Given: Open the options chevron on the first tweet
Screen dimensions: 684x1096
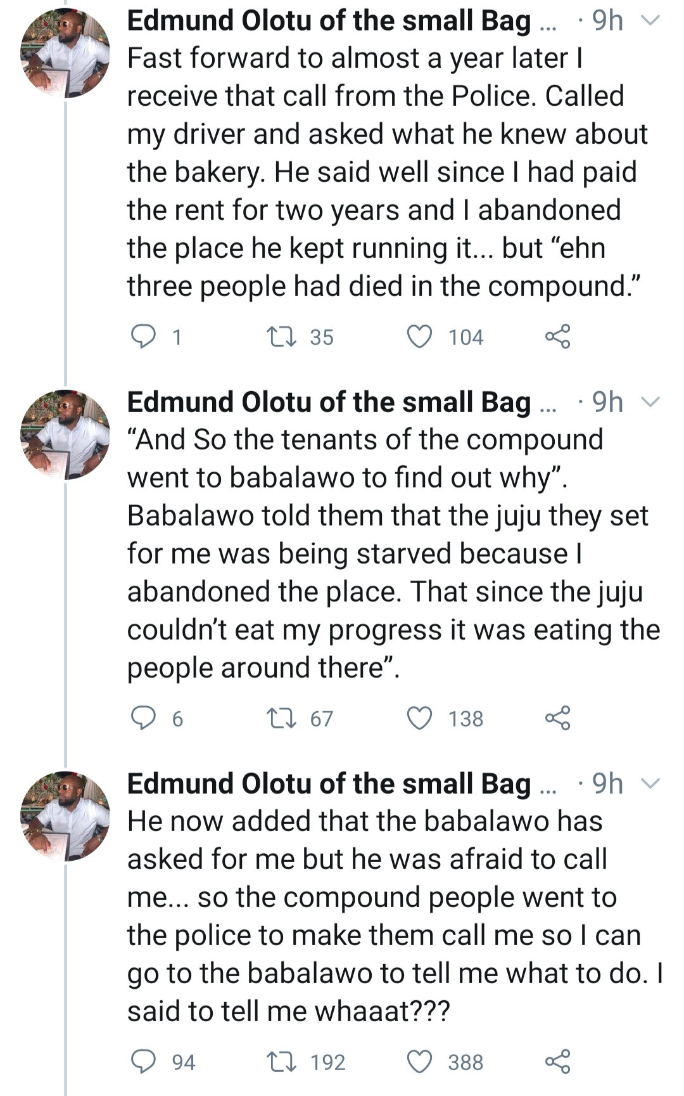Looking at the screenshot, I should click(x=650, y=21).
